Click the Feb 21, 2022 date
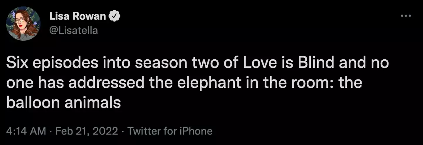The image size is (423, 145). click(87, 131)
